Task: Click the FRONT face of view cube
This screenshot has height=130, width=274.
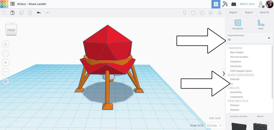Action: (11, 30)
